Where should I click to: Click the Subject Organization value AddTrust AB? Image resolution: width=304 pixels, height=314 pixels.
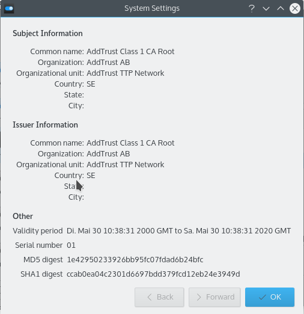point(108,63)
